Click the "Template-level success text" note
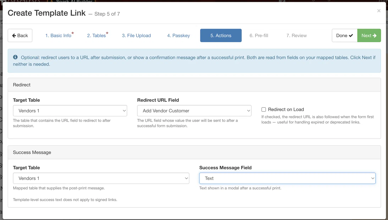 [x=65, y=200]
